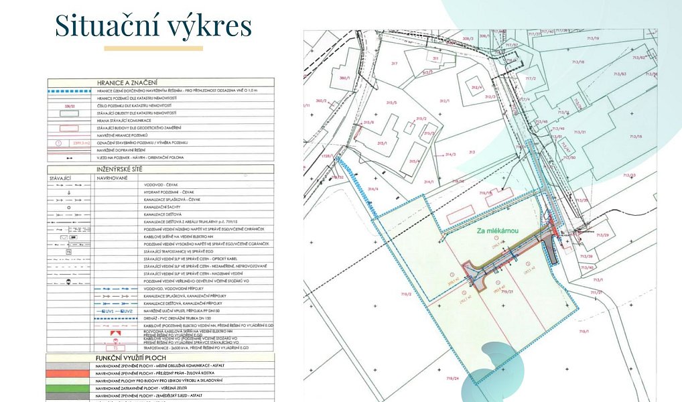Click the proposed blue water main line symbol
The width and height of the screenshot is (682, 402).
pos(116,289)
